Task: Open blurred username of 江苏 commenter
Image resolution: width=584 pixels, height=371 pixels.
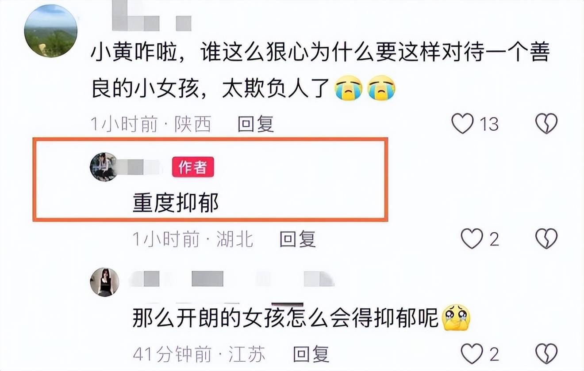Action: [233, 279]
